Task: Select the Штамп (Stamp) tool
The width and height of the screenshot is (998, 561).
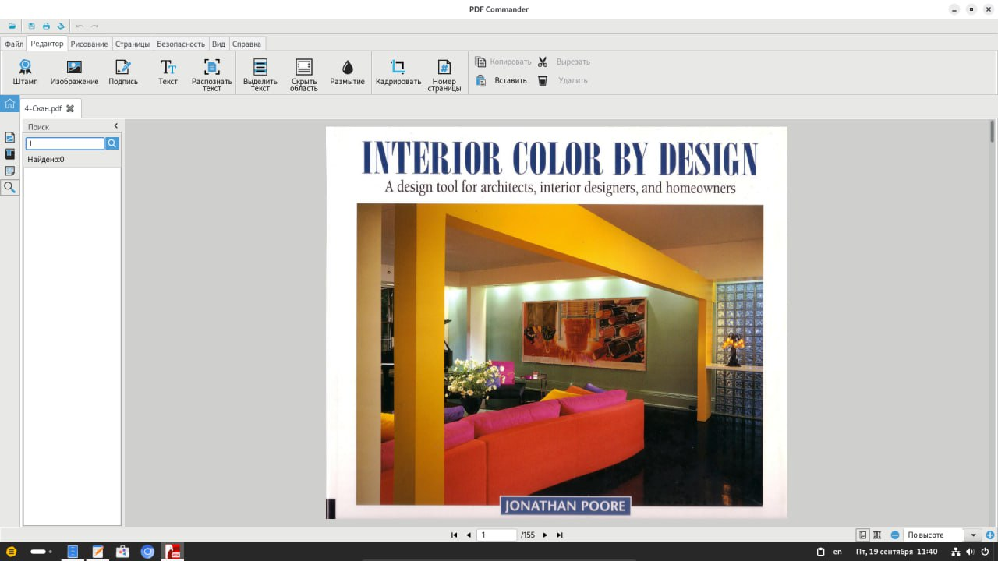Action: (25, 72)
